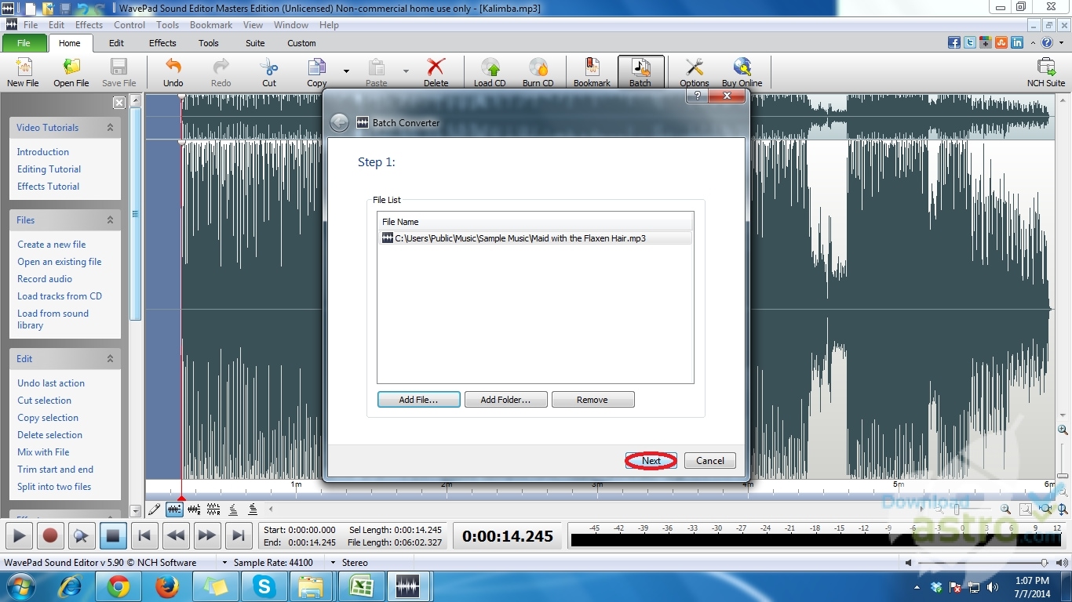Click the Copy icon in the ribbon
This screenshot has width=1072, height=602.
317,67
